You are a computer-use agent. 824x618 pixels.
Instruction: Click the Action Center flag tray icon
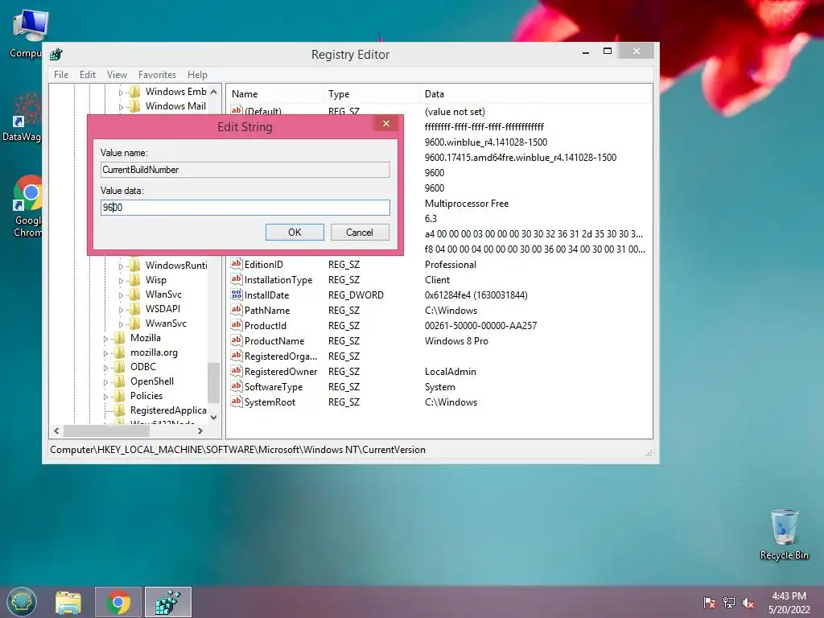click(710, 603)
